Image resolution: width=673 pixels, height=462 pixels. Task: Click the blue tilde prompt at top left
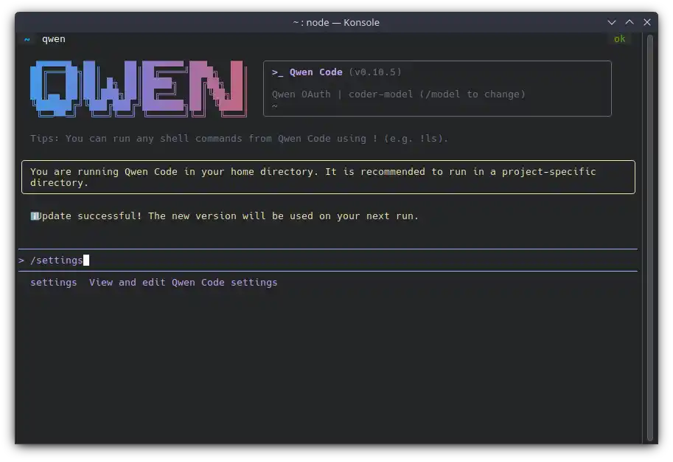(x=27, y=39)
